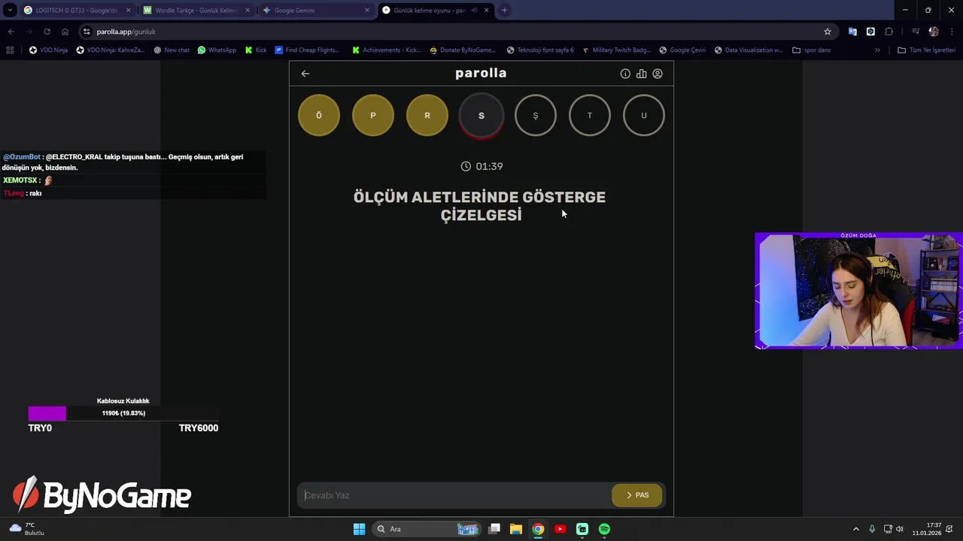Select the letter R circle

click(x=427, y=116)
